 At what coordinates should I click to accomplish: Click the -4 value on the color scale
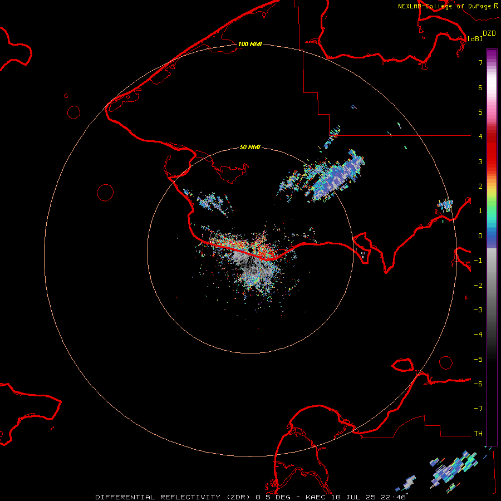[x=478, y=335]
